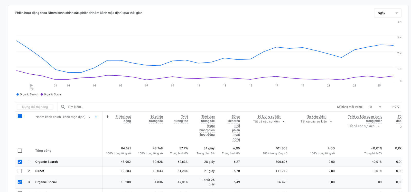Click the chart title text
Image resolution: width=411 pixels, height=192 pixels.
[x=79, y=13]
